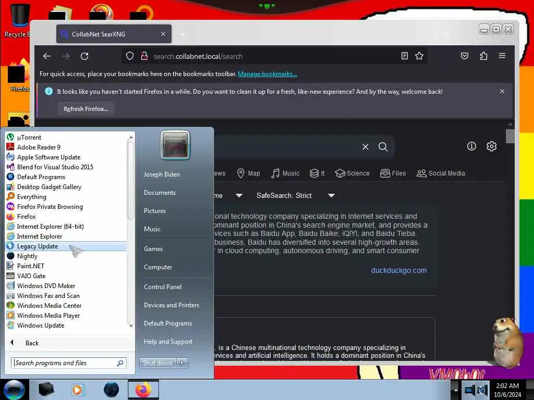Toggle Firefox reader view
This screenshot has height=400, width=534.
(404, 56)
